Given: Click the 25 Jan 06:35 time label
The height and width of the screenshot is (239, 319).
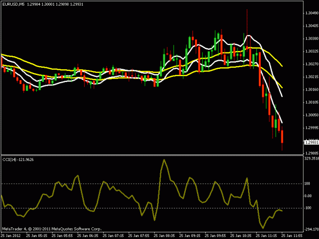Looking at the screenshot, I should tap(88, 236).
